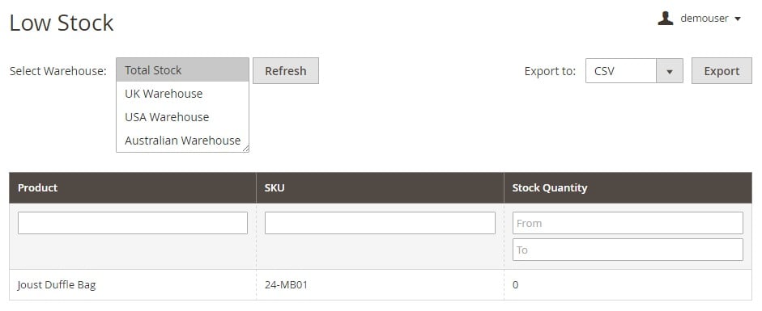The image size is (762, 311).
Task: Click the Stock Quantity From field
Action: 628,223
